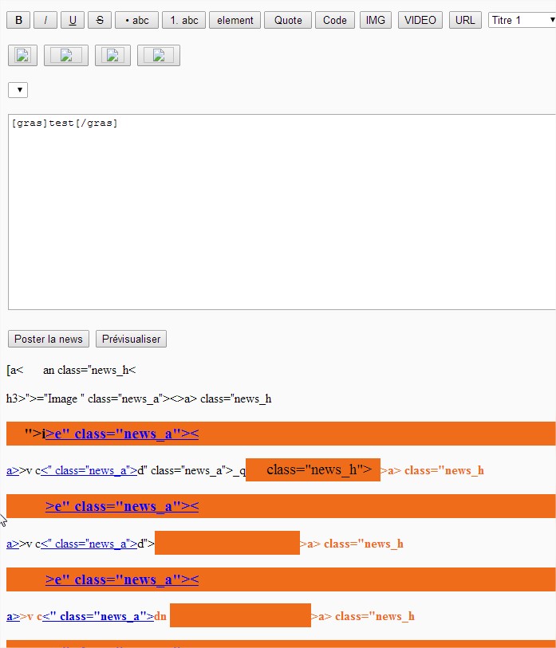The width and height of the screenshot is (556, 648).
Task: Click the Prévisualiser button
Action: coord(131,339)
